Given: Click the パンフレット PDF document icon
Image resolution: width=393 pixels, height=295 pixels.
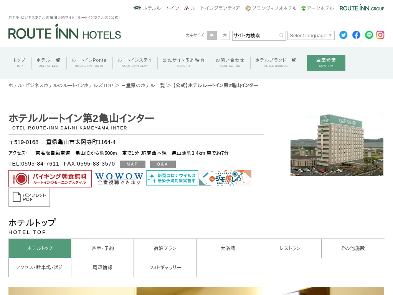Looking at the screenshot, I should (29, 197).
